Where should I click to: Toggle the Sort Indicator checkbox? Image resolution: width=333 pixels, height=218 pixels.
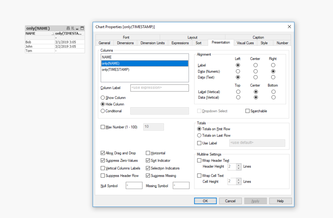(x=148, y=160)
